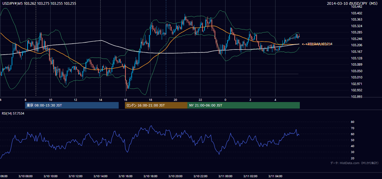382x179 pixels.
Task: Click RSI scale value 40
Action: (352, 146)
